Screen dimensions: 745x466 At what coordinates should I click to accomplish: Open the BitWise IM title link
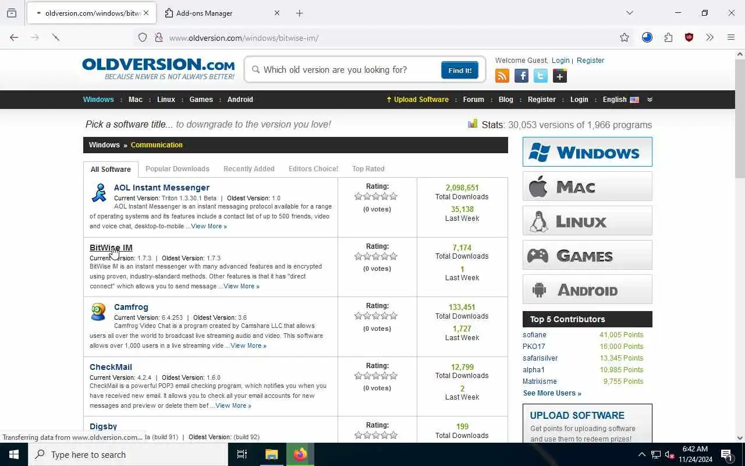pos(111,248)
